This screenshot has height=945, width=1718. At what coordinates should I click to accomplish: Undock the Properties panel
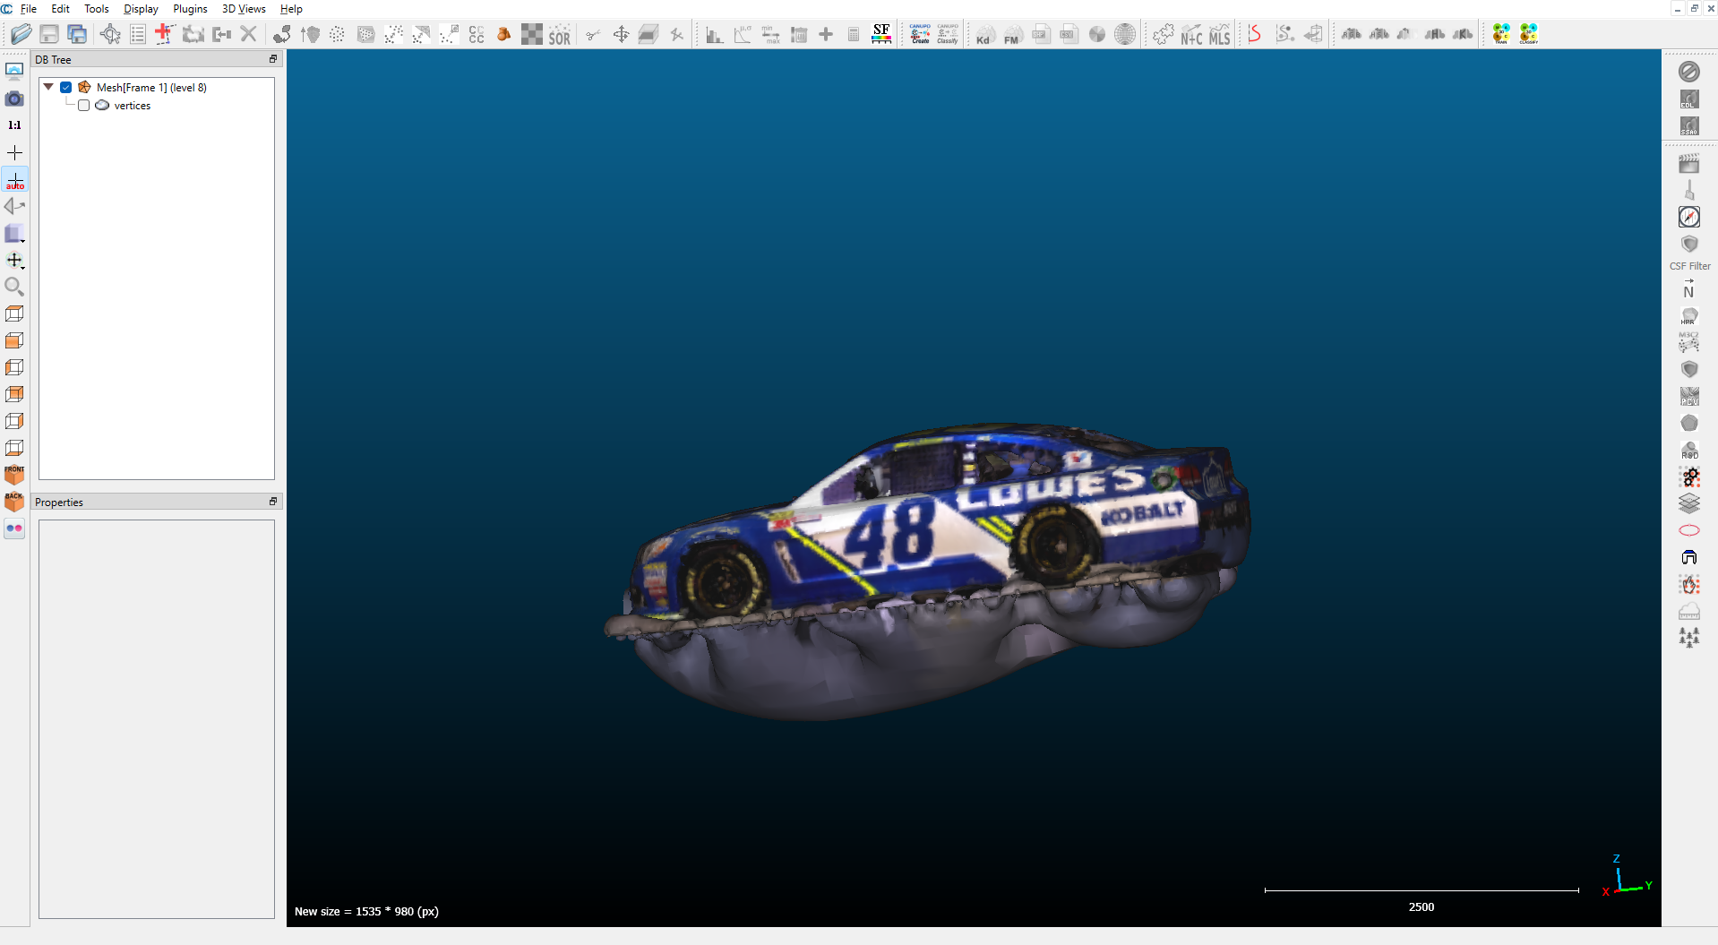click(273, 502)
